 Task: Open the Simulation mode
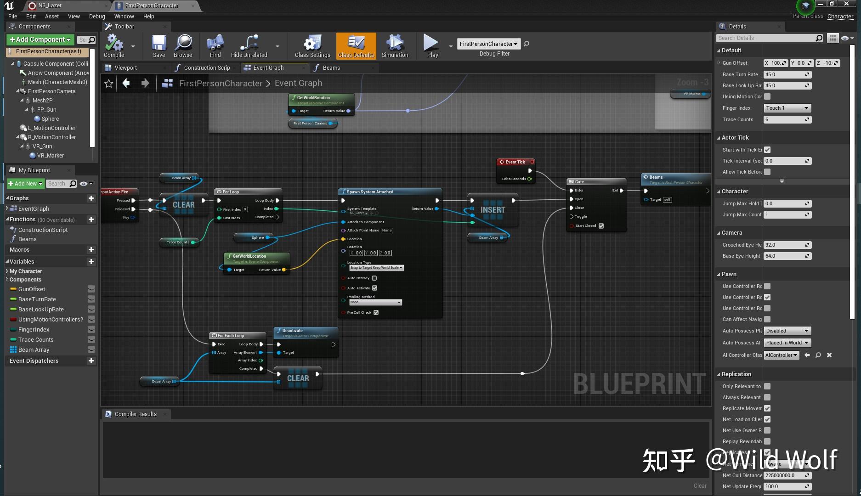coord(394,45)
